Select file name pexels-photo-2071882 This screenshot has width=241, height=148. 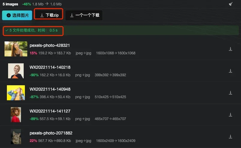[x=51, y=133]
